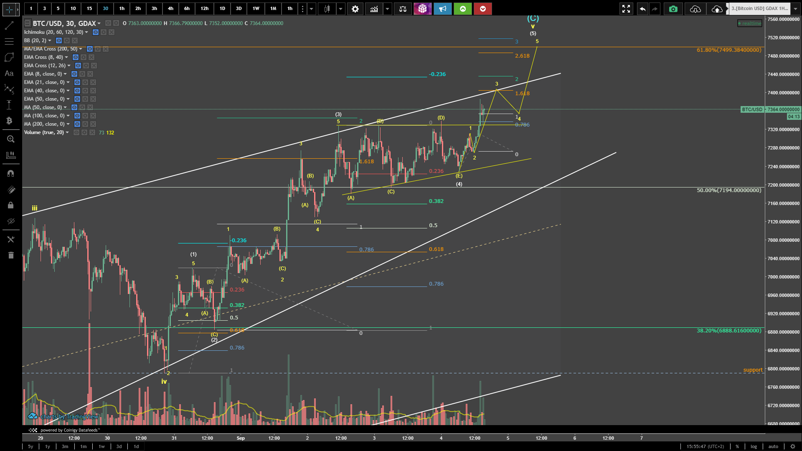Image resolution: width=802 pixels, height=451 pixels.
Task: Select the trend line drawing tool
Action: (9, 26)
